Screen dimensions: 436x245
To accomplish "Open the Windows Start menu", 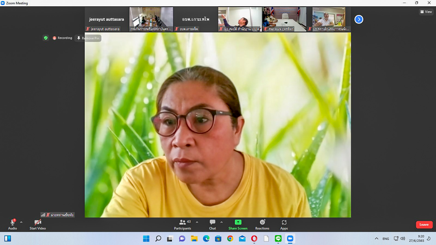I will coord(146,239).
